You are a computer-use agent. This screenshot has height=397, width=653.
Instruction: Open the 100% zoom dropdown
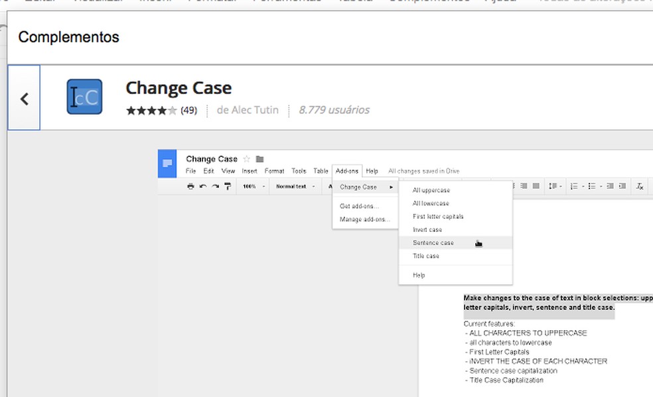click(254, 187)
